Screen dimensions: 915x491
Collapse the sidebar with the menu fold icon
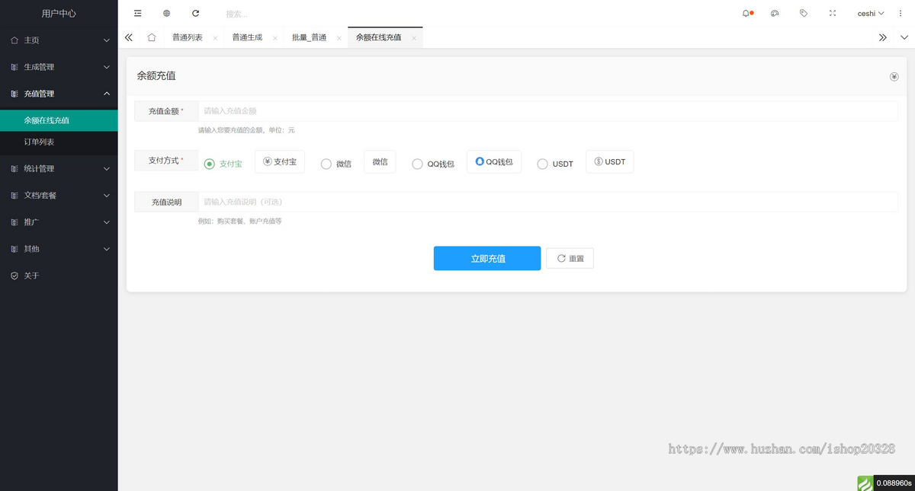tap(137, 13)
